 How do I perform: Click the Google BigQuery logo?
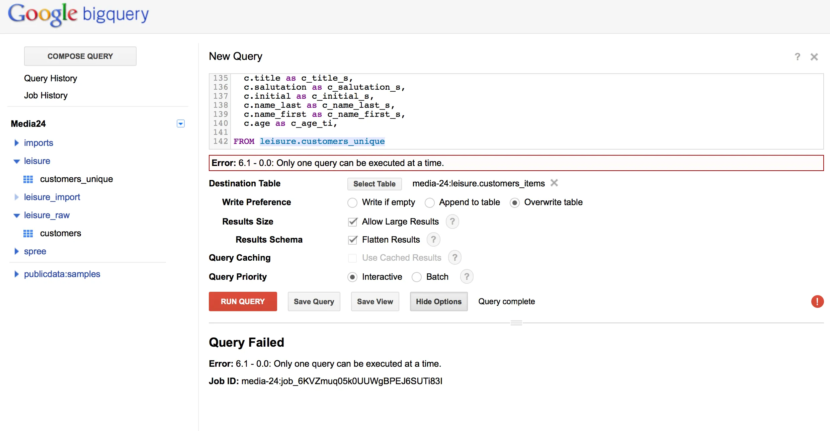click(78, 15)
